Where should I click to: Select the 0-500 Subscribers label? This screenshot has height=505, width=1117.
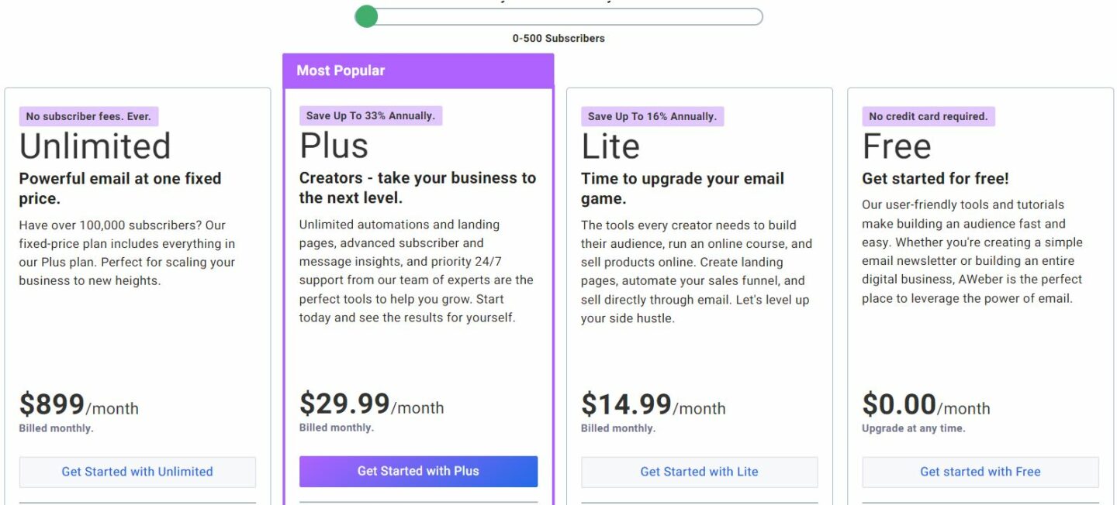(x=558, y=37)
